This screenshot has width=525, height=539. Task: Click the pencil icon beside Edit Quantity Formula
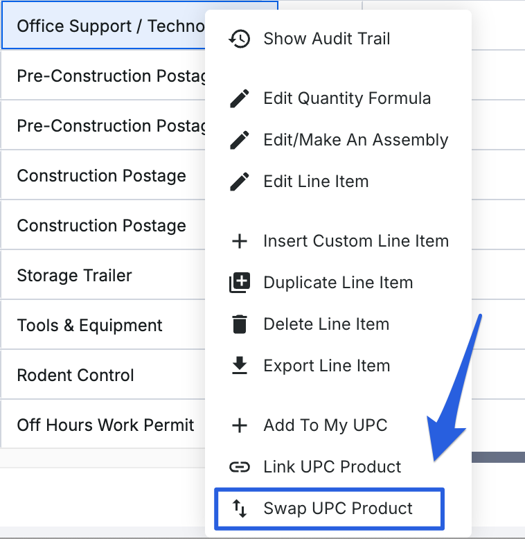coord(239,98)
